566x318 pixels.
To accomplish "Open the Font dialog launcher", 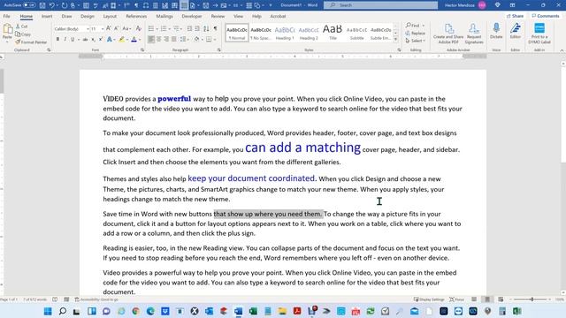I will (142, 50).
